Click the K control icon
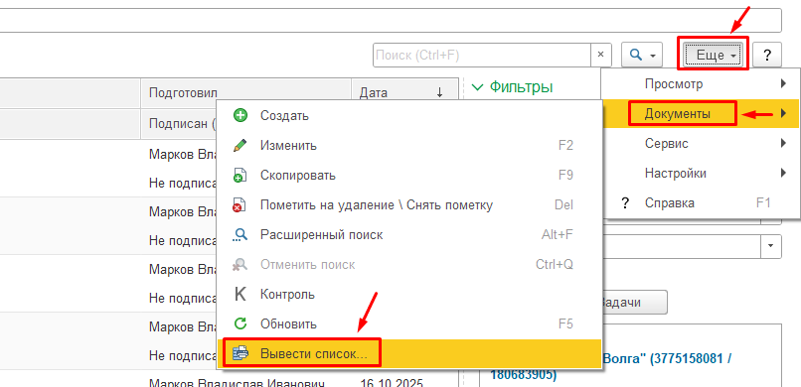 coord(240,294)
